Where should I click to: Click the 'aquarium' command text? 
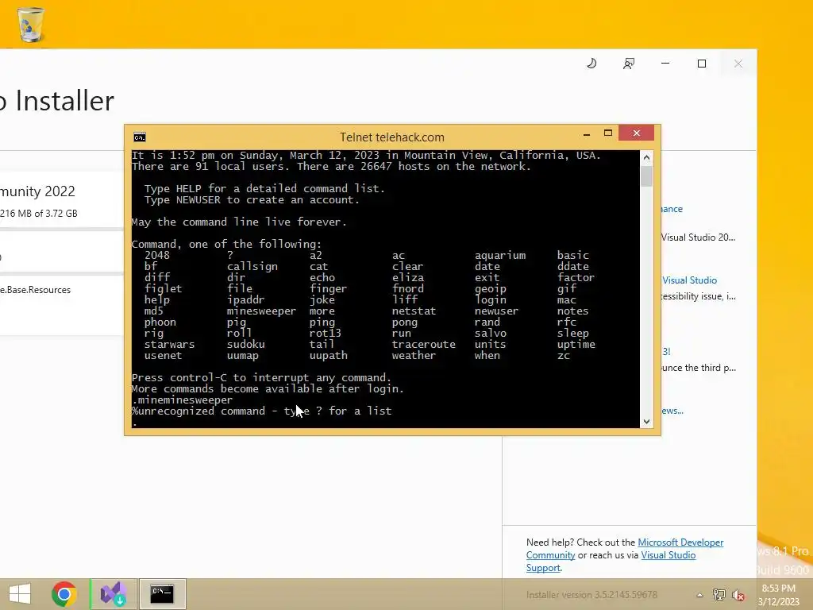click(x=500, y=255)
